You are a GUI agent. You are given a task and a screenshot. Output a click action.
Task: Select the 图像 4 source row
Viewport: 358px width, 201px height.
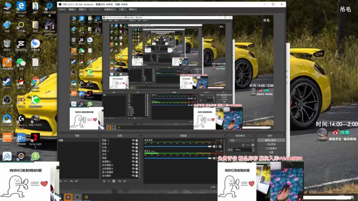[119, 140]
